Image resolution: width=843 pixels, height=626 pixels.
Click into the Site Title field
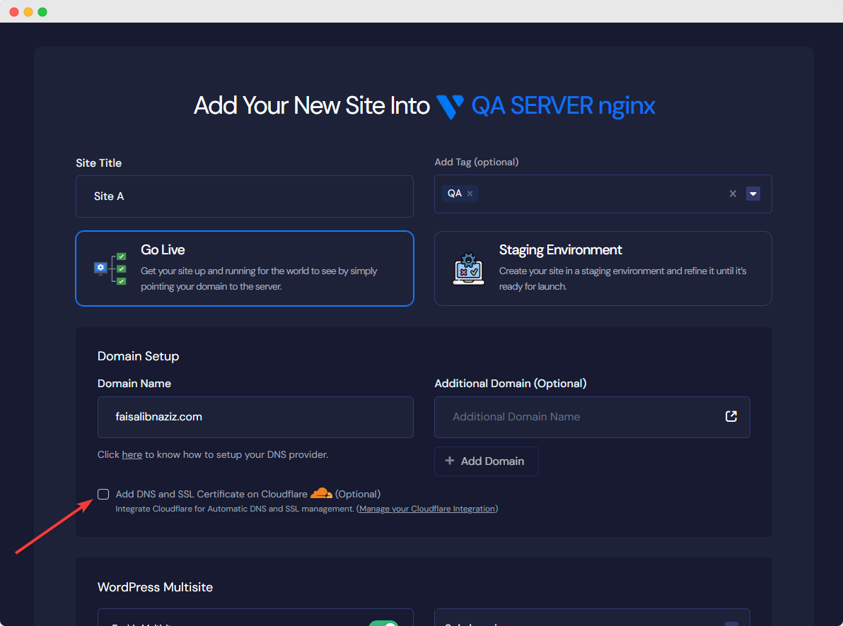pyautogui.click(x=244, y=196)
